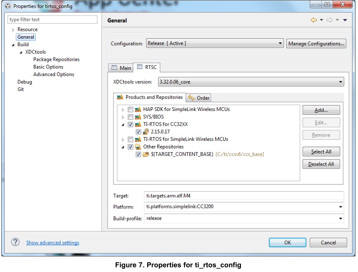358x272 pixels.
Task: Collapse the TI-RTOS for CC32XX node
Action: tap(123, 125)
